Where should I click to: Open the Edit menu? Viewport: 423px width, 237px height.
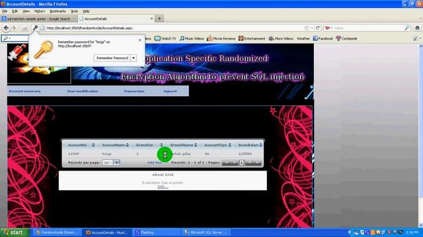(x=15, y=11)
